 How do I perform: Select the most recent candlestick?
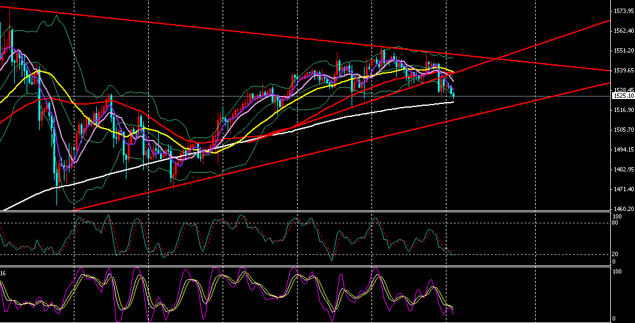pyautogui.click(x=453, y=93)
